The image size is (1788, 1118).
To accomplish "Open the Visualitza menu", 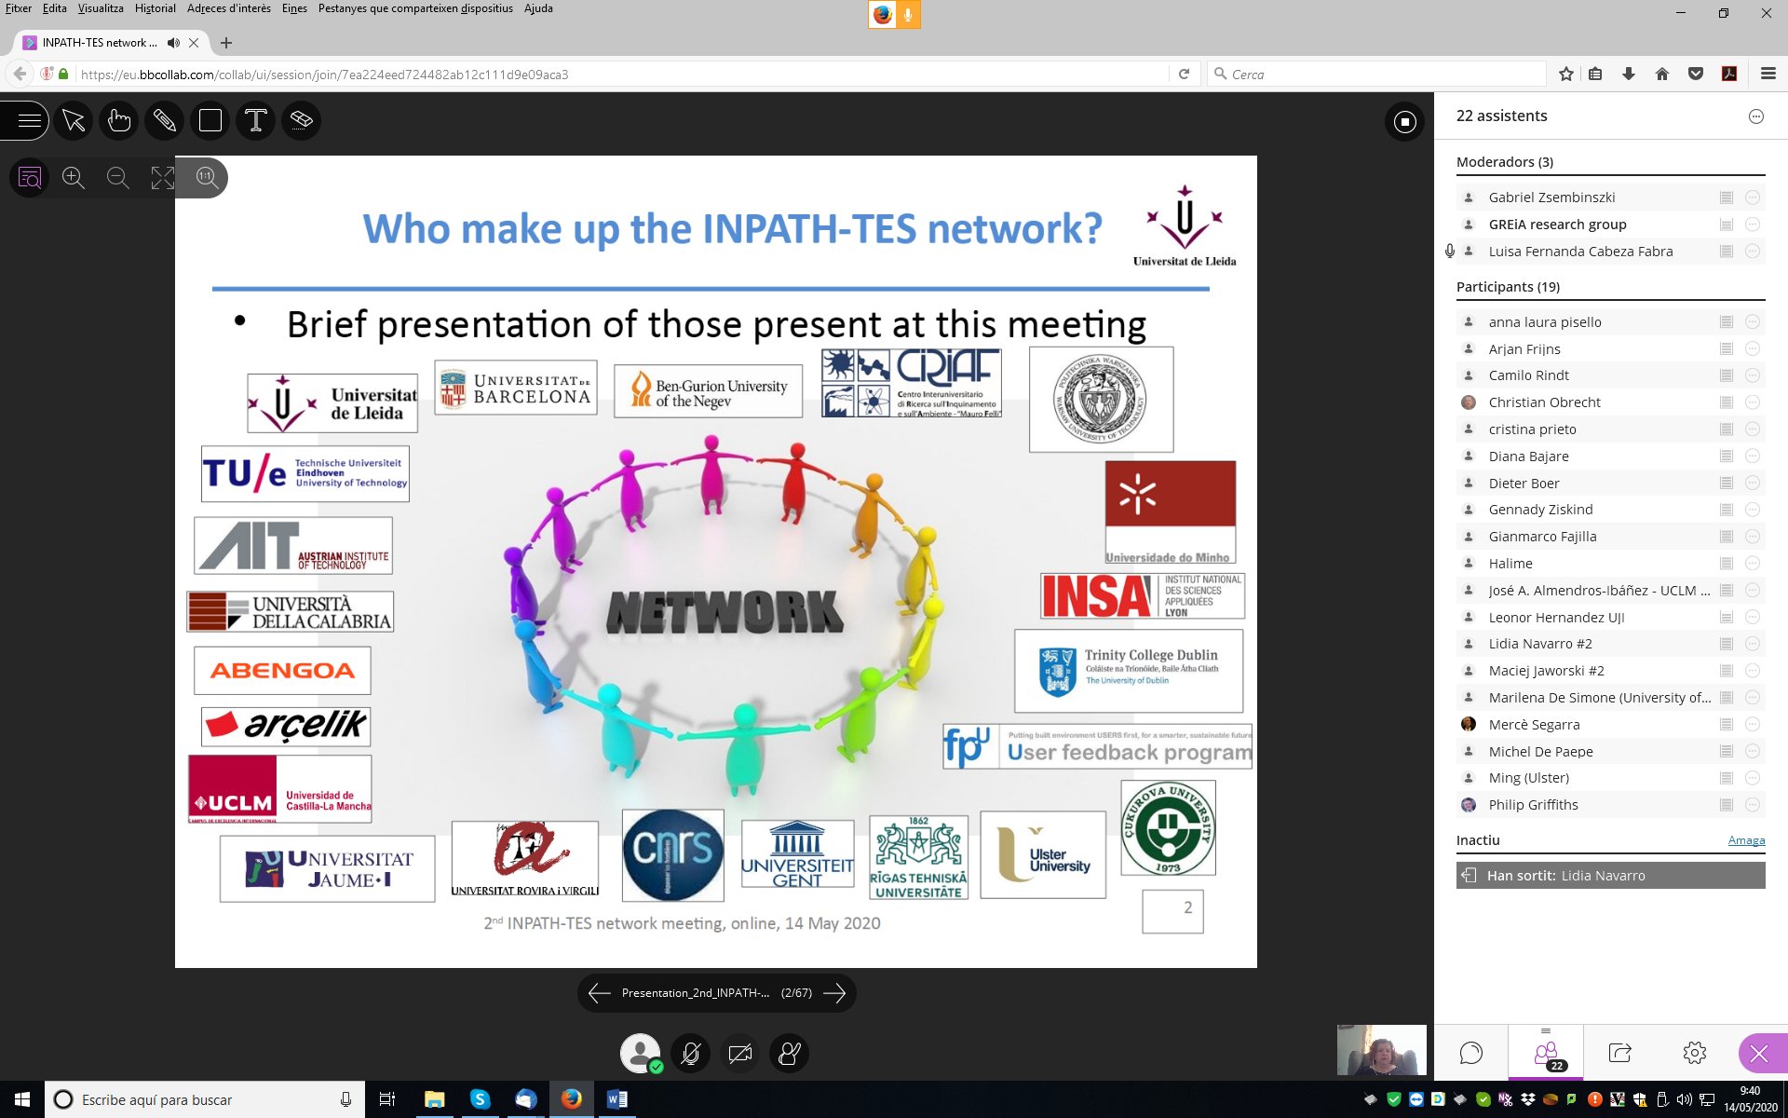I will [101, 8].
